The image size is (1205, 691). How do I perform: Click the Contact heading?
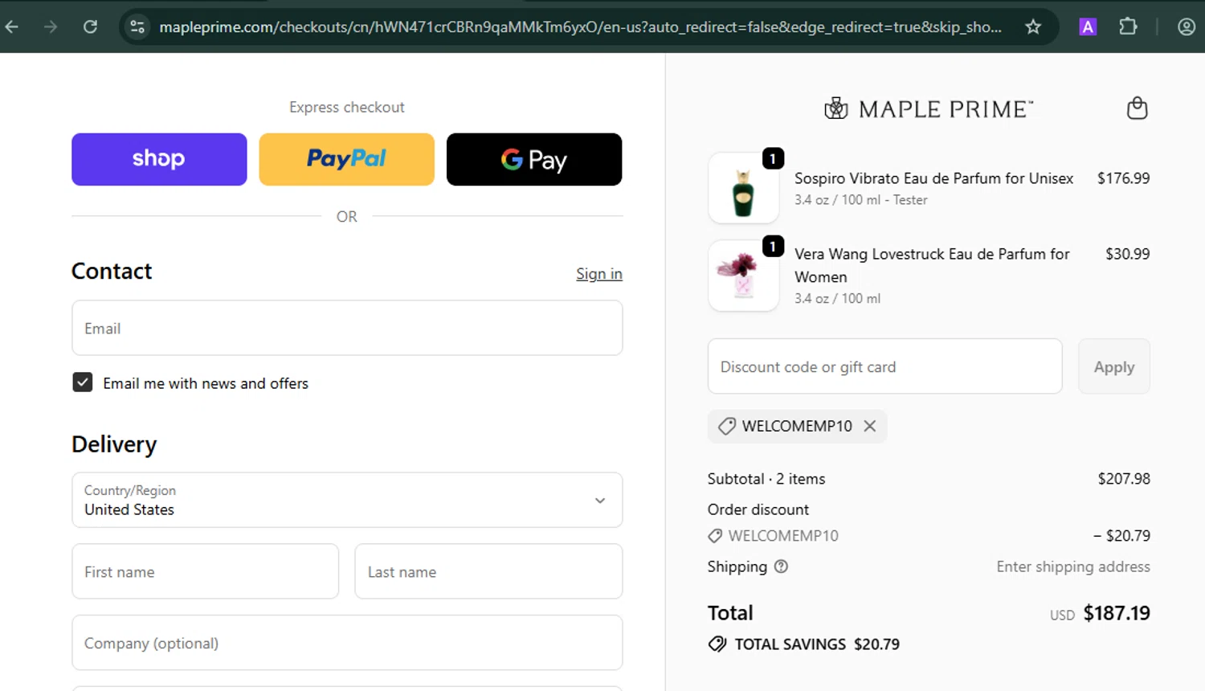click(112, 272)
